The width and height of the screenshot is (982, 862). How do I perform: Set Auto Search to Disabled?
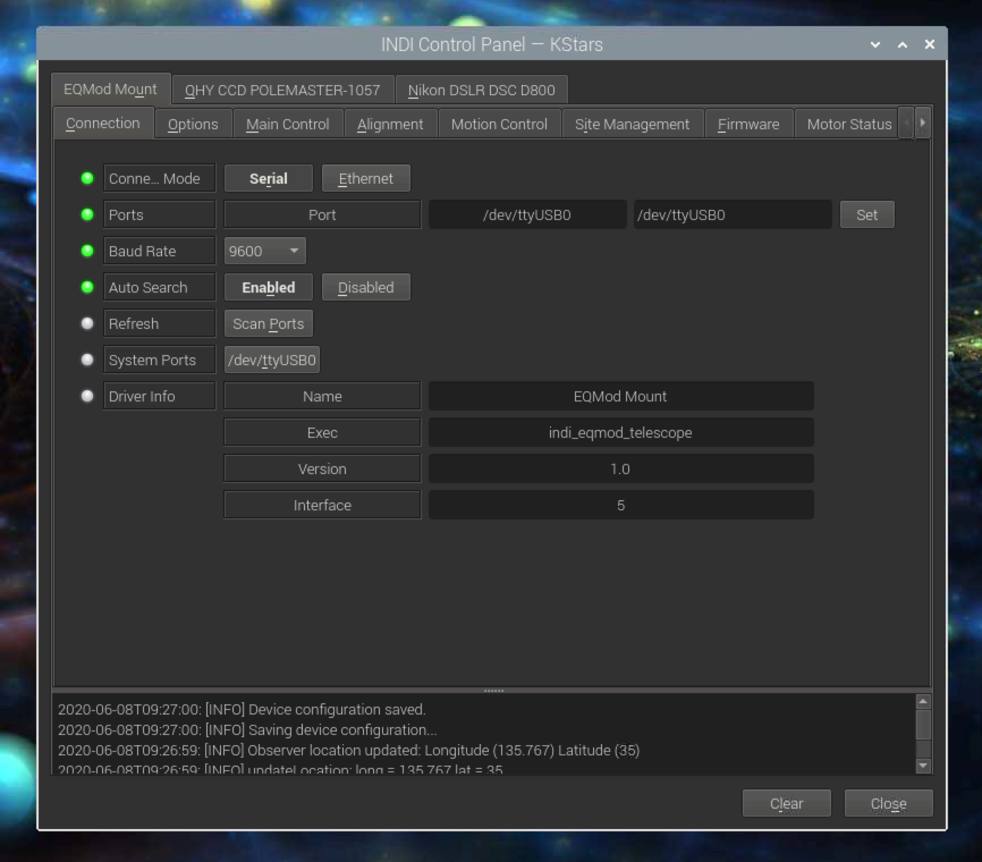coord(366,288)
